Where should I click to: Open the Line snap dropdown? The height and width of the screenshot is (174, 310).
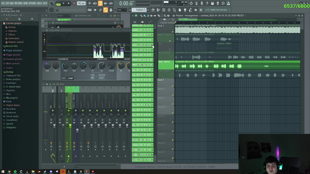(x=122, y=10)
